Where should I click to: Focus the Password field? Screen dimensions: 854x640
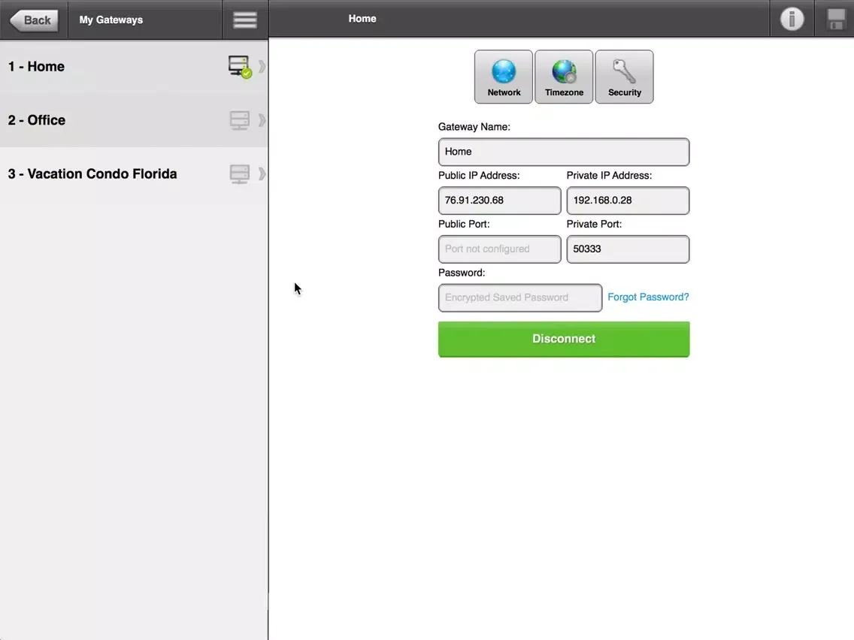(x=520, y=297)
